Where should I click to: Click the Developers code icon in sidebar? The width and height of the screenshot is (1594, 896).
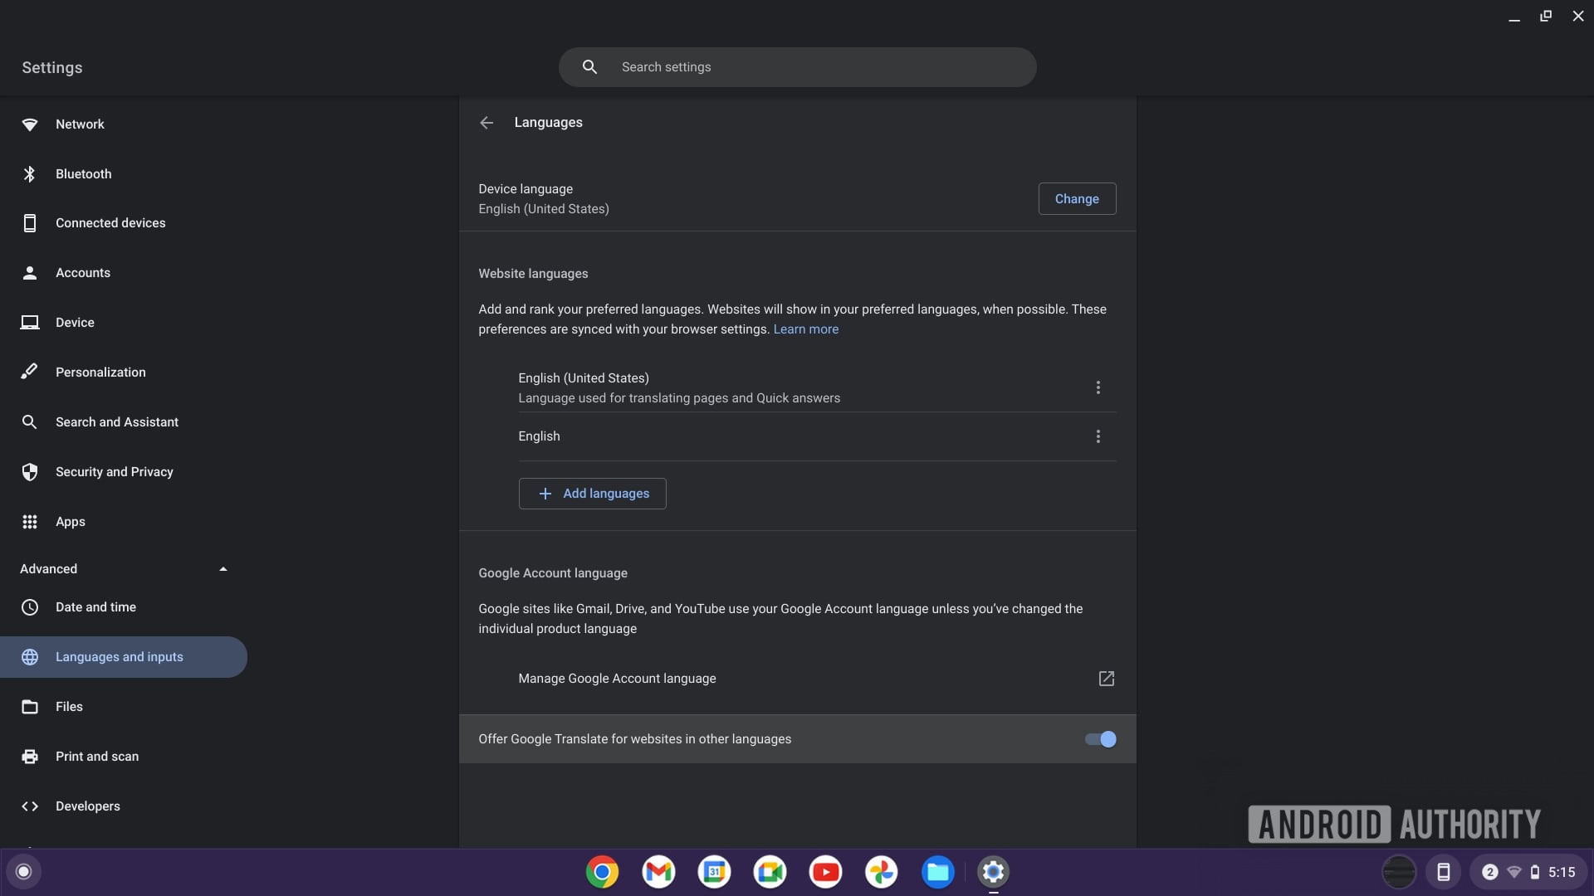[x=30, y=806]
